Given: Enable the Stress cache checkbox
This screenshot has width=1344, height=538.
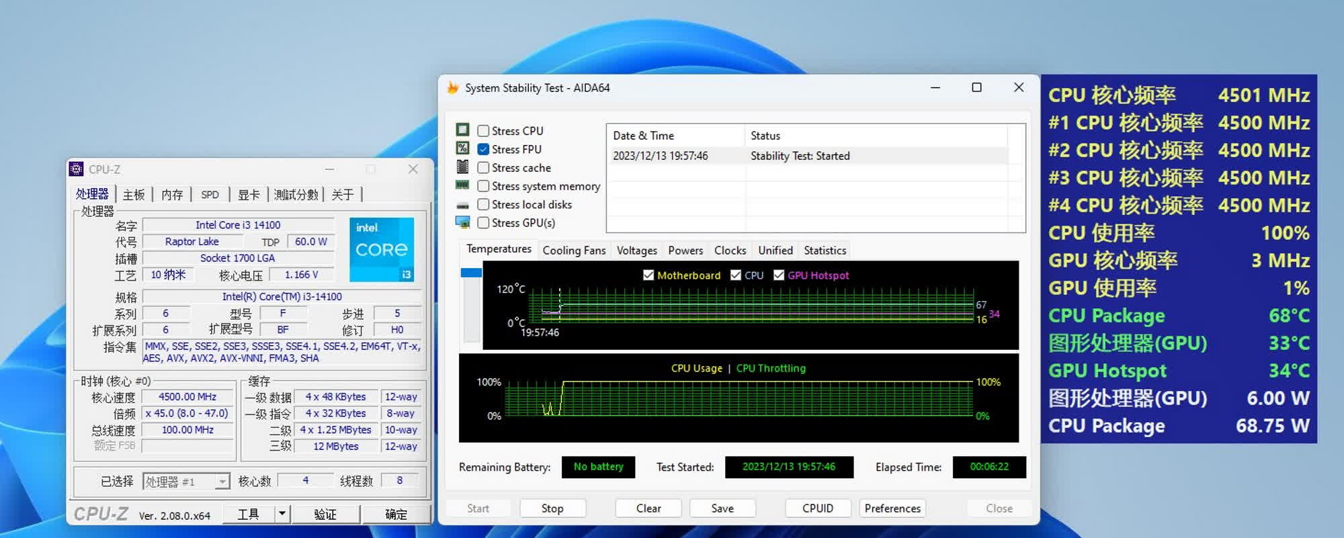Looking at the screenshot, I should (x=483, y=168).
